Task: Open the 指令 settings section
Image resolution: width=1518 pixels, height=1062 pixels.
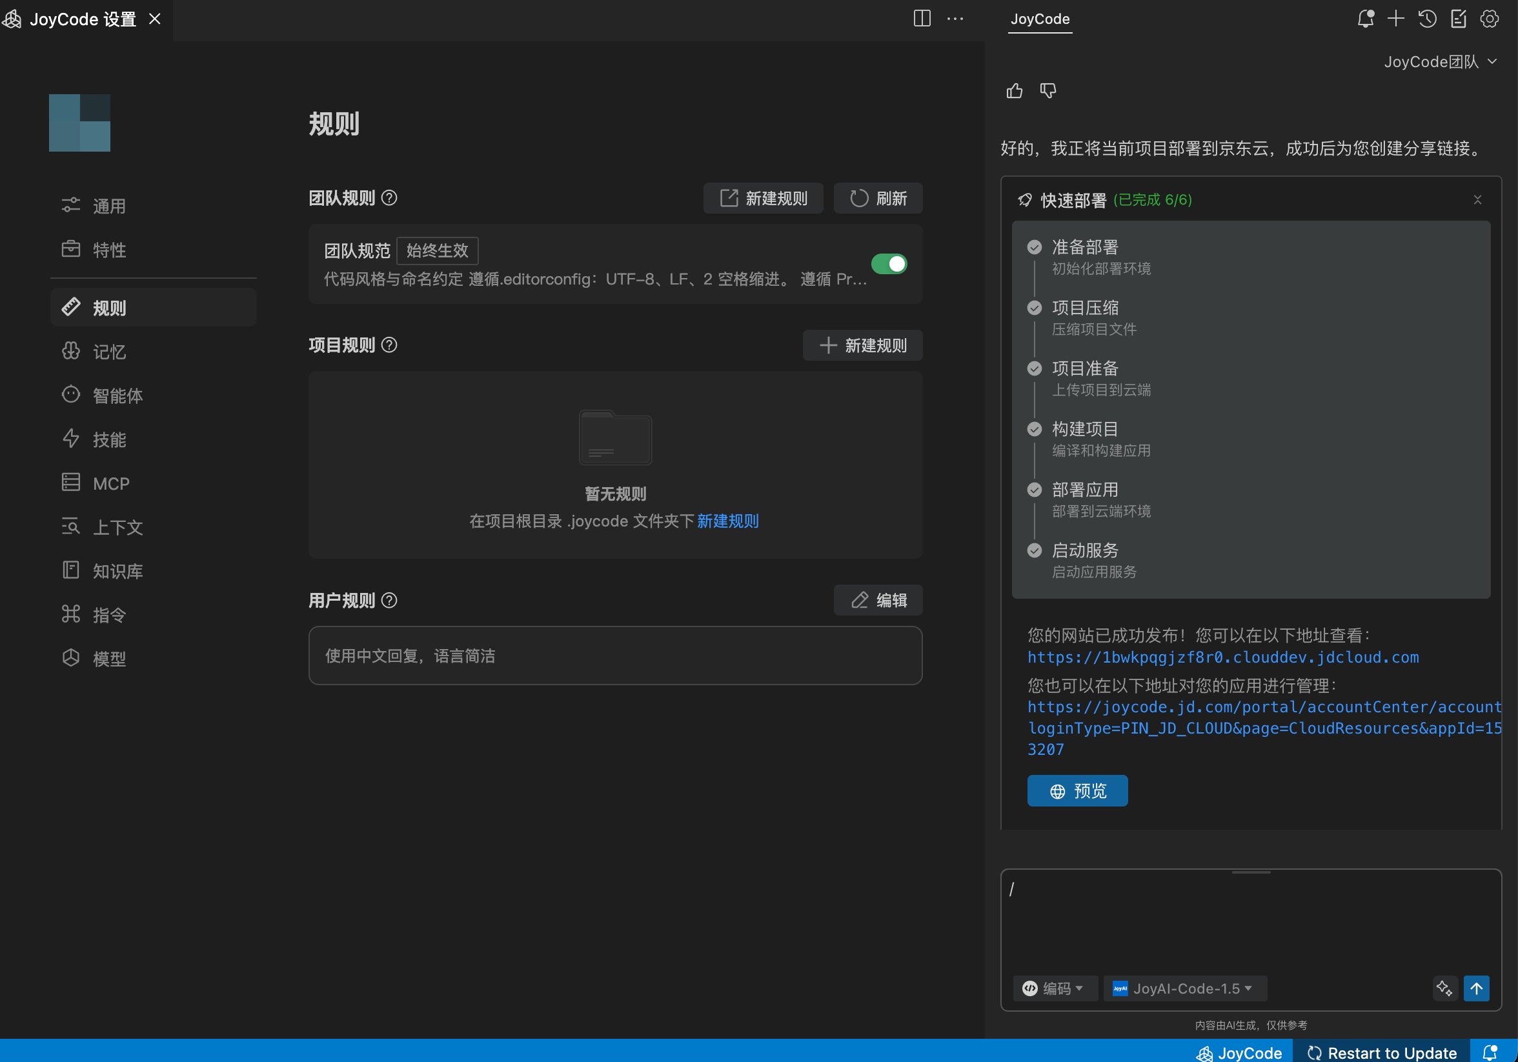Action: (154, 615)
